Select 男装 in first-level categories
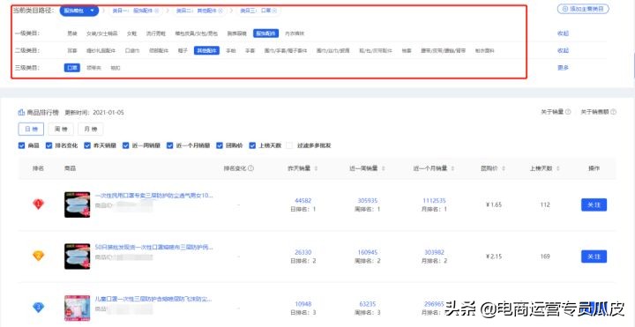This screenshot has height=327, width=635. (72, 33)
